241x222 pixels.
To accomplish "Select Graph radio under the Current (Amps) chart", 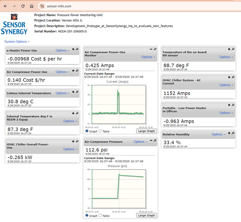I will (87, 131).
